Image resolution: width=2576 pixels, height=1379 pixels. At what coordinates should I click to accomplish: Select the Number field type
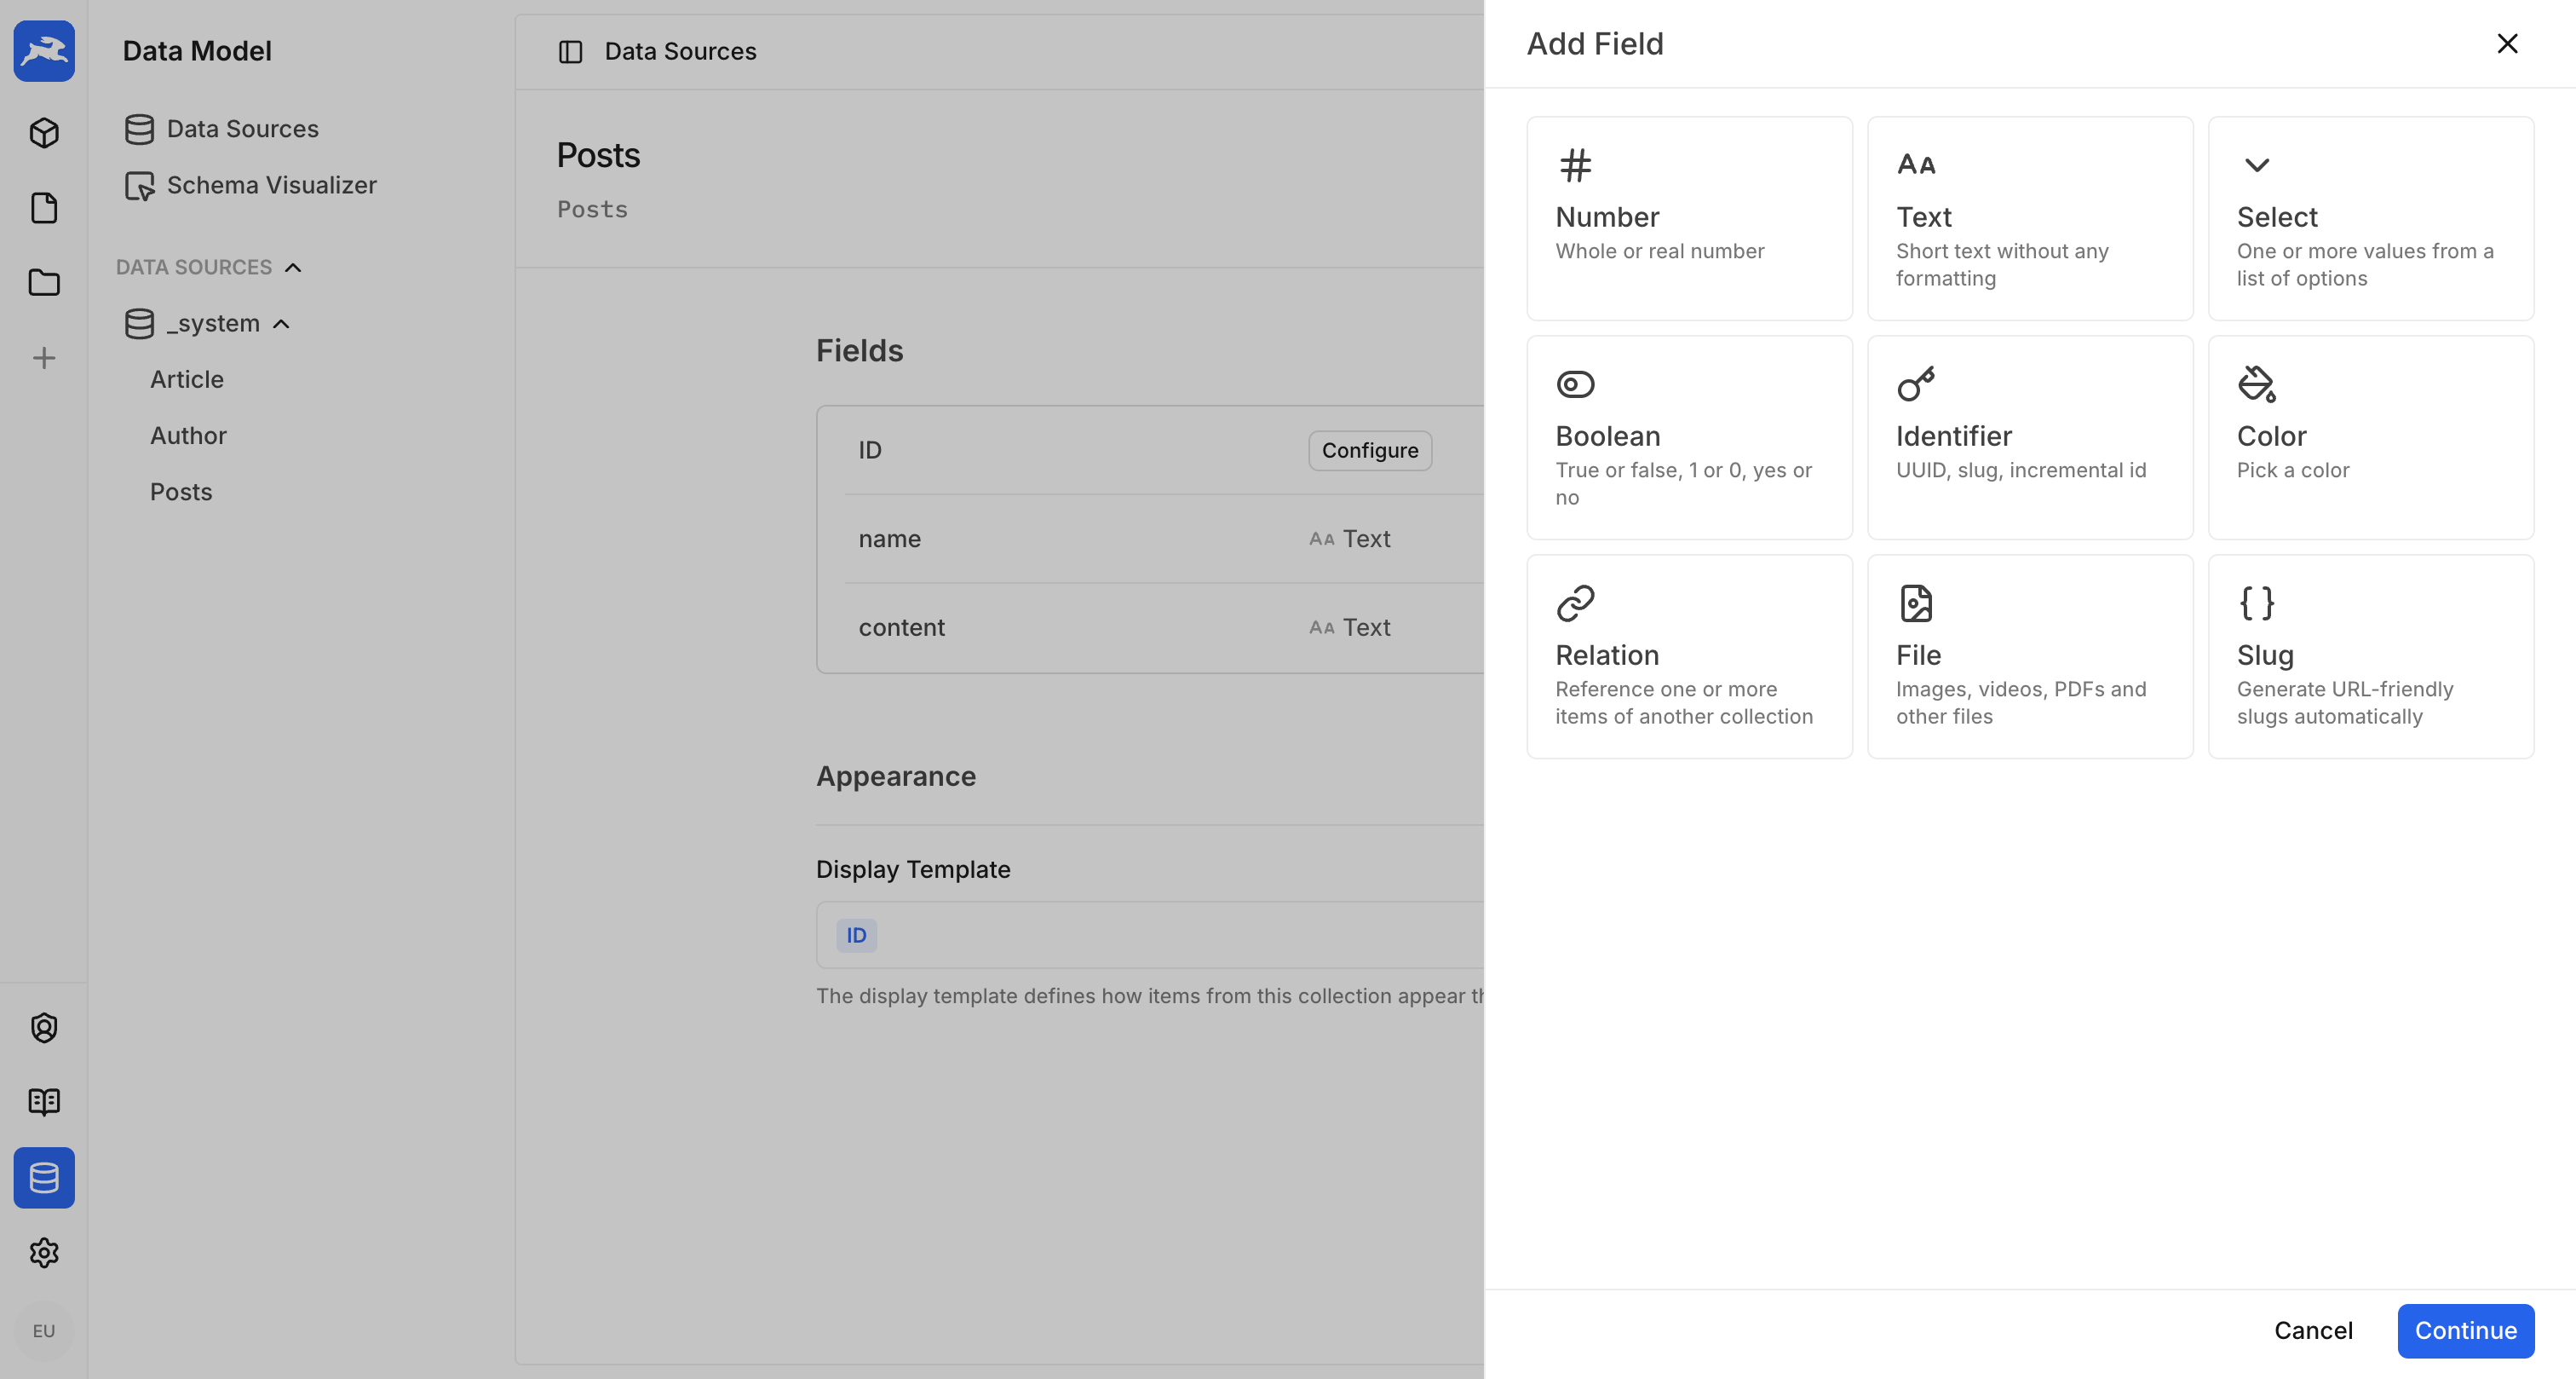click(x=1689, y=217)
